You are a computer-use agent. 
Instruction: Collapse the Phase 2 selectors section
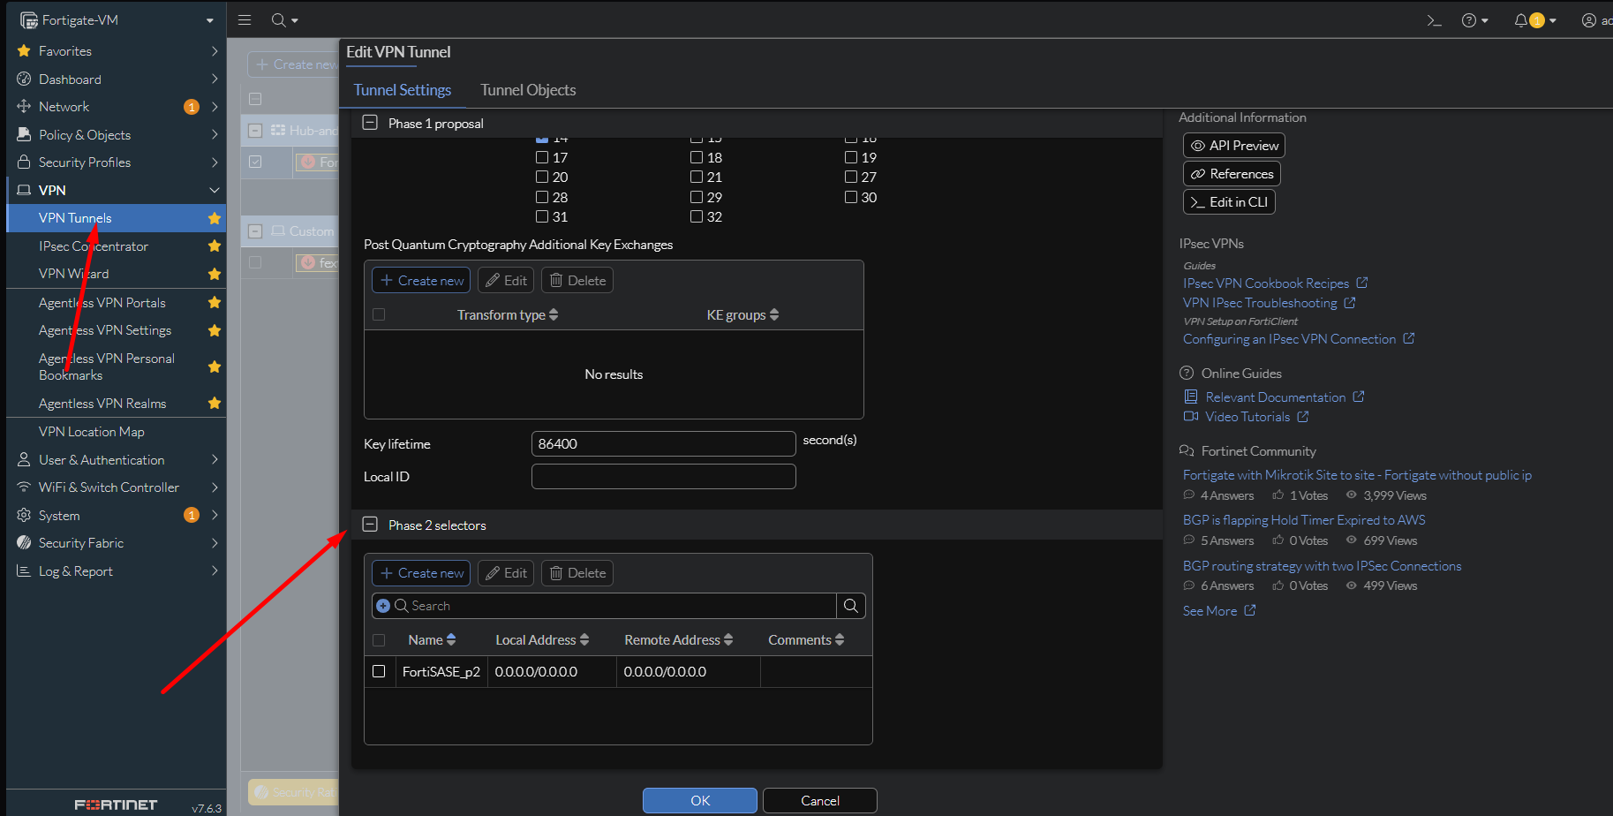click(371, 525)
